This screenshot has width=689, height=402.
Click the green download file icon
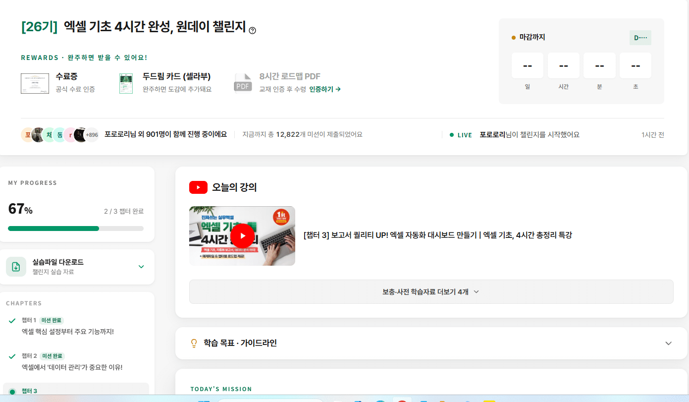pyautogui.click(x=16, y=267)
